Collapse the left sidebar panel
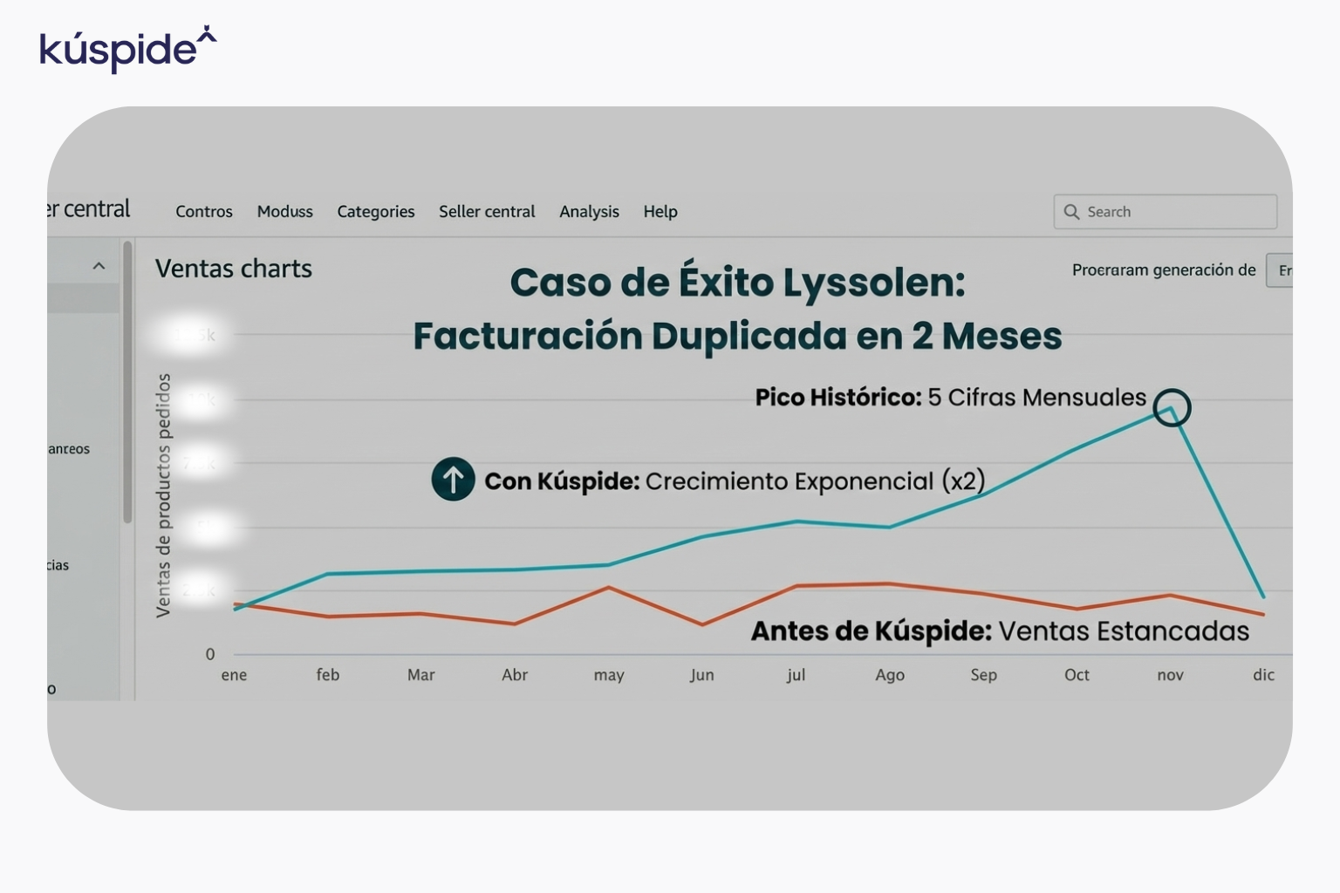Screen dimensions: 1340x893 pyautogui.click(x=99, y=265)
